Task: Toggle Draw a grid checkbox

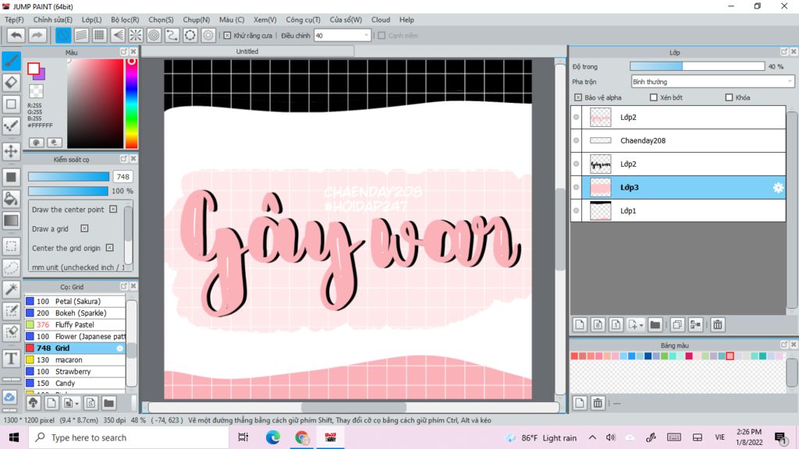Action: (x=84, y=228)
